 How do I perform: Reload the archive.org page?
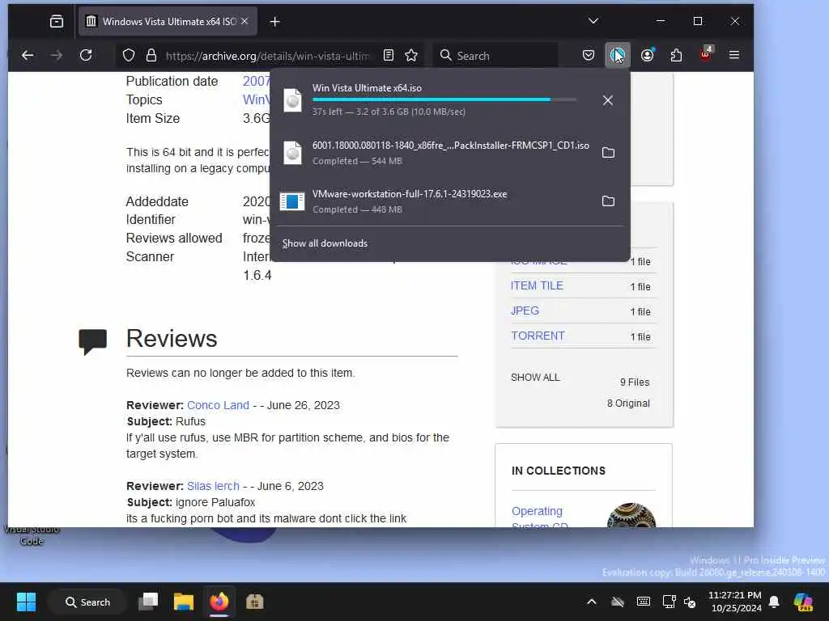click(86, 55)
